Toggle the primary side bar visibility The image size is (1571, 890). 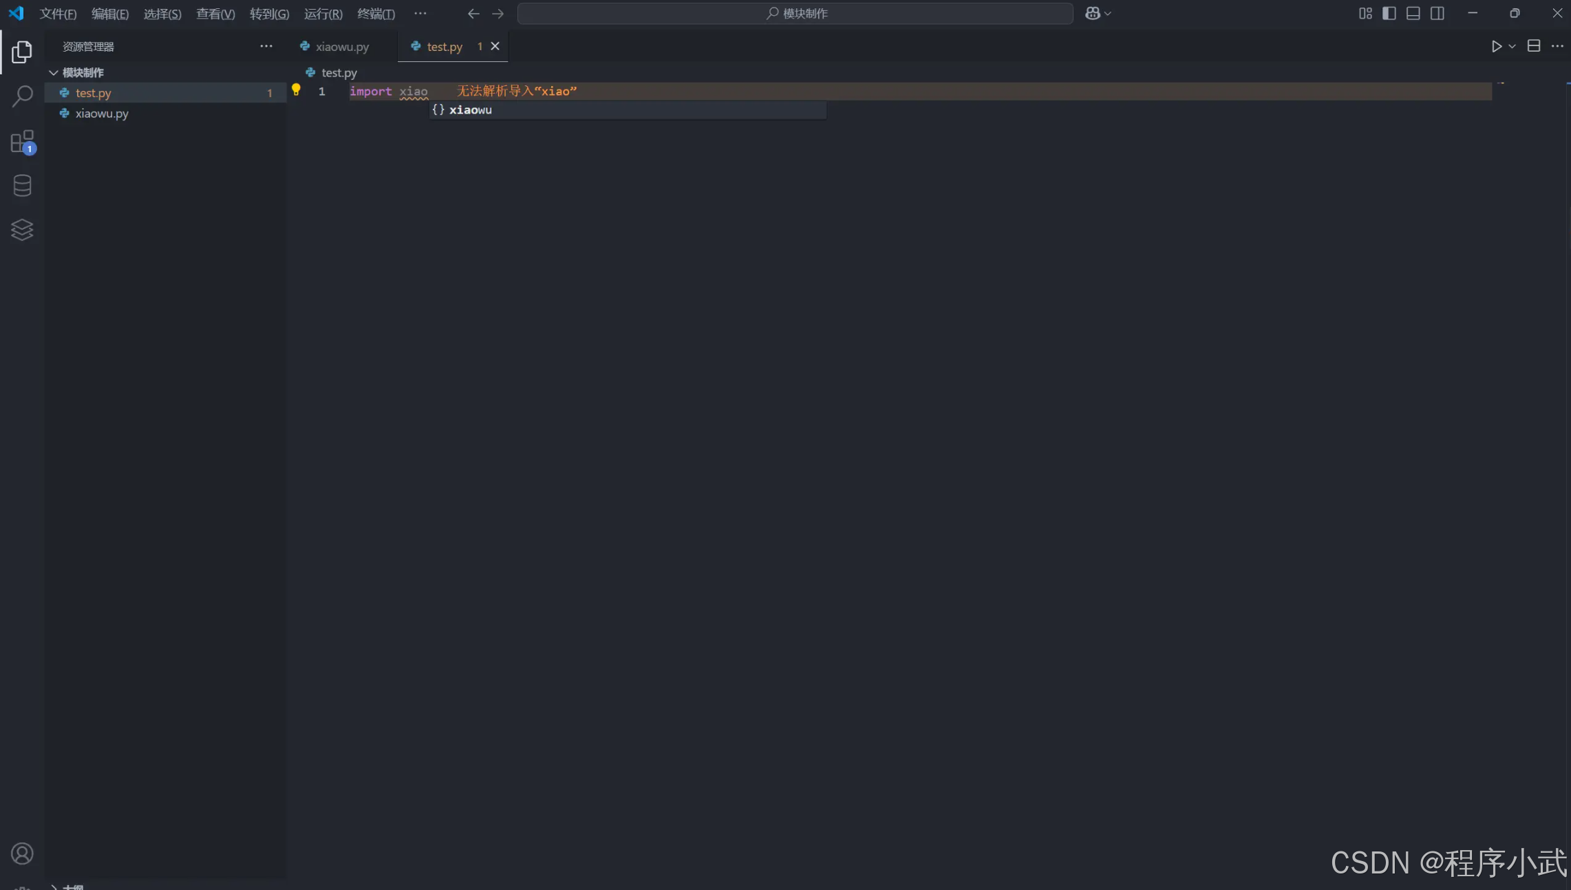[x=1389, y=13]
